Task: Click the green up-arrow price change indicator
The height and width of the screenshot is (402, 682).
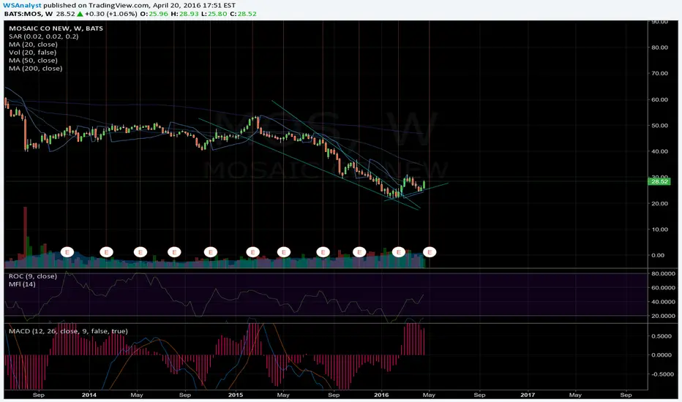Action: [x=80, y=14]
